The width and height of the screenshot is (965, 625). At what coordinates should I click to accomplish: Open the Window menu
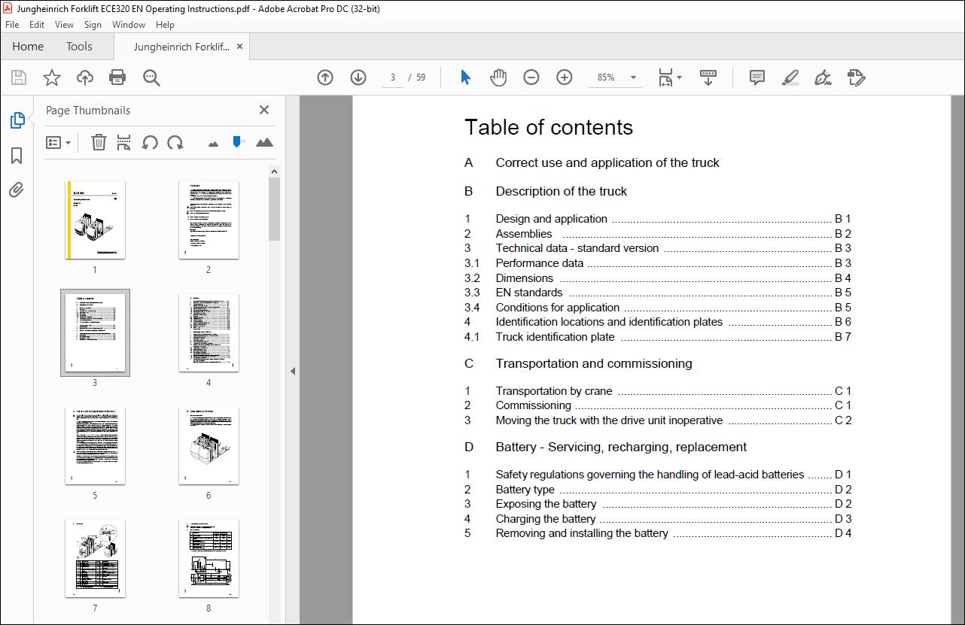(x=129, y=25)
